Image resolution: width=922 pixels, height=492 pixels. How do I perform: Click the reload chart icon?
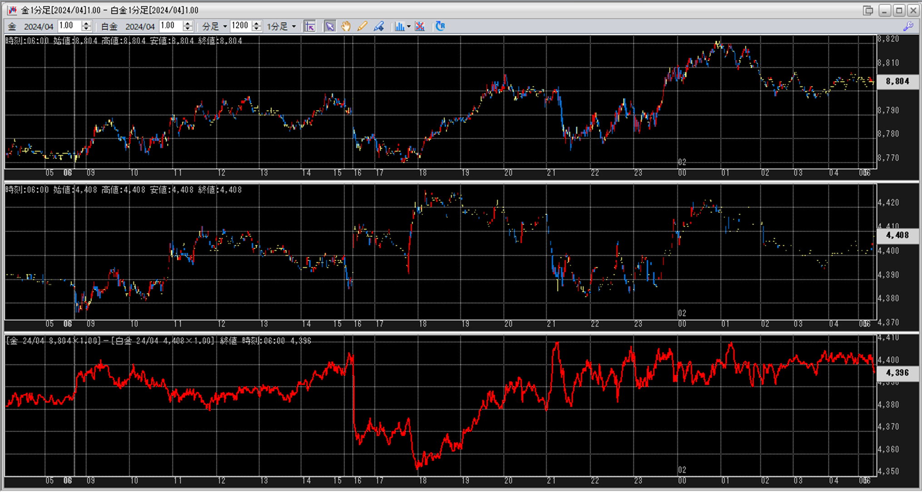440,26
